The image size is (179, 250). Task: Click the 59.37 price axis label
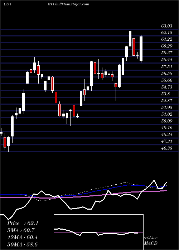tap(166, 53)
